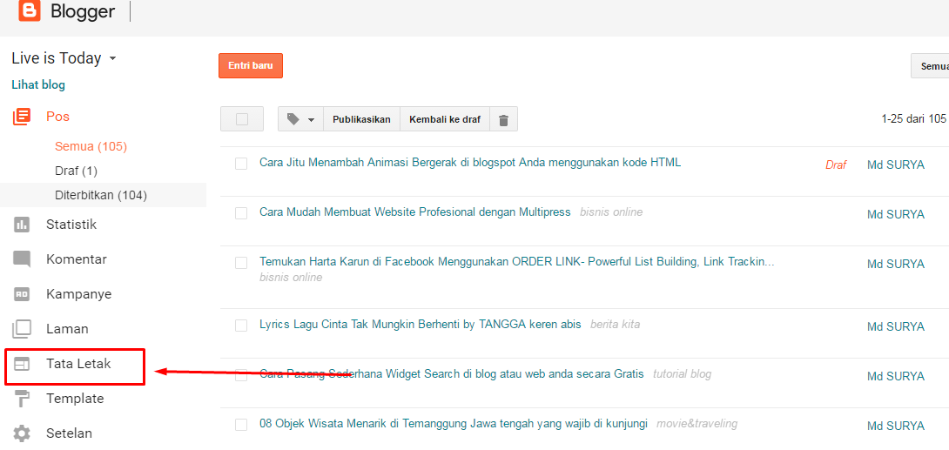Click the movie&traveling label
This screenshot has width=949, height=450.
697,423
